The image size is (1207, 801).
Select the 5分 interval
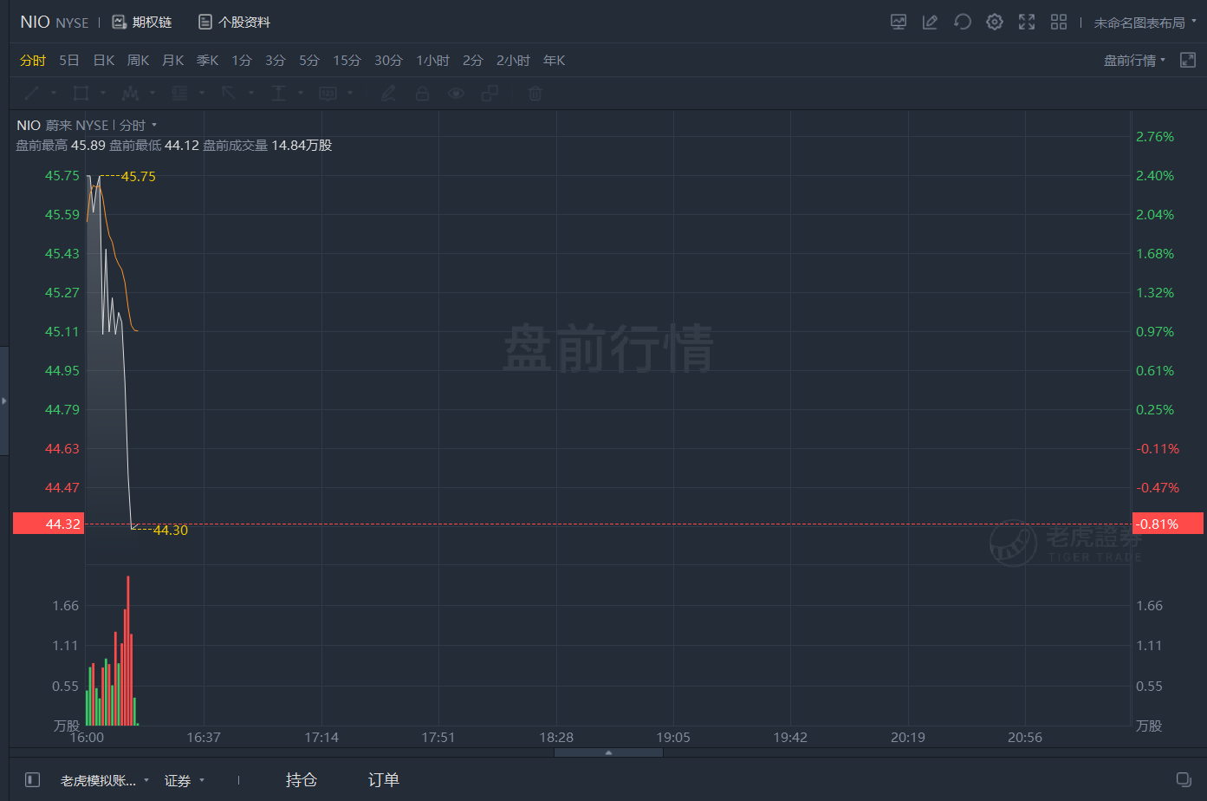pyautogui.click(x=309, y=60)
